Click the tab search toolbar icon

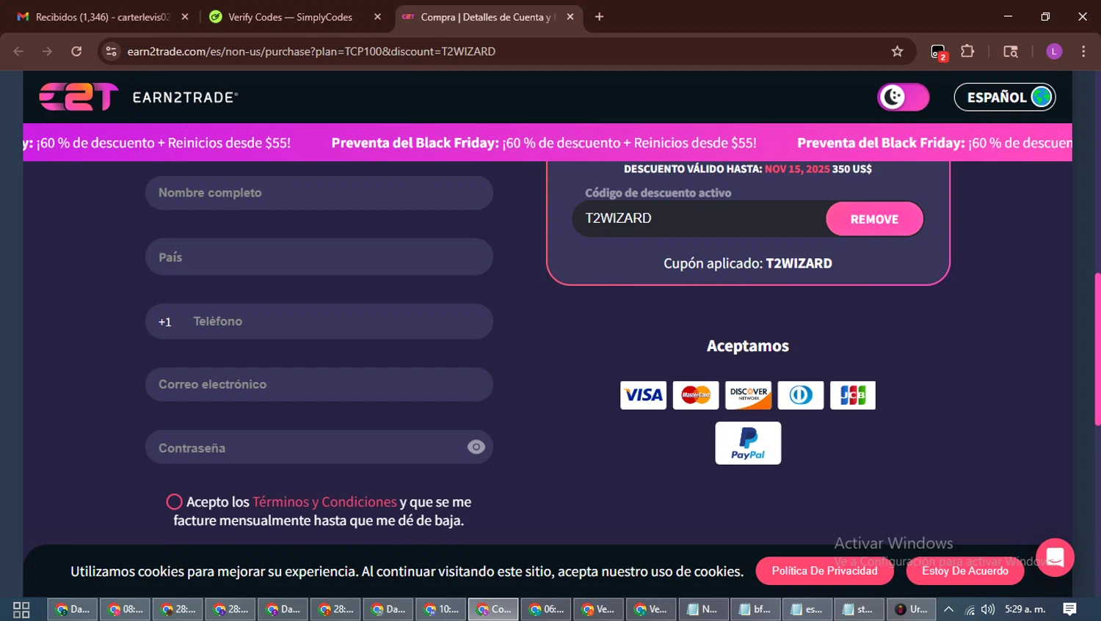1011,51
